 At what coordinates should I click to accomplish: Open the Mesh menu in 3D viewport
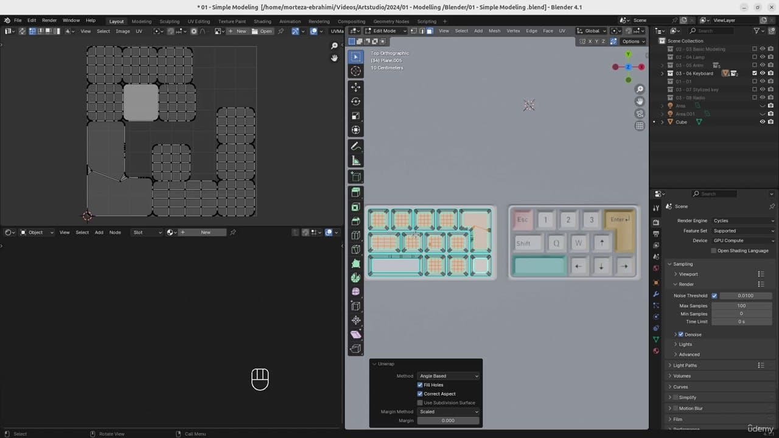point(494,31)
